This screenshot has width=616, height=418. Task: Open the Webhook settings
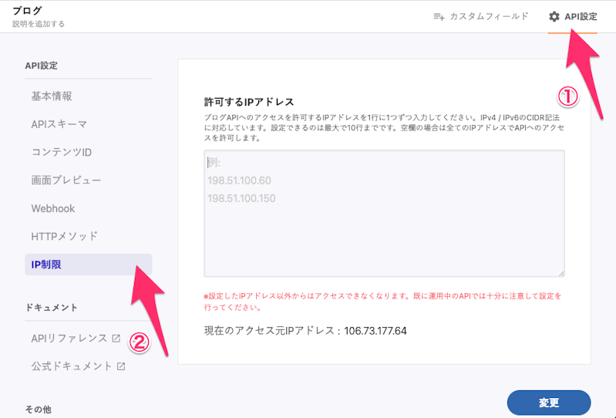coord(53,208)
